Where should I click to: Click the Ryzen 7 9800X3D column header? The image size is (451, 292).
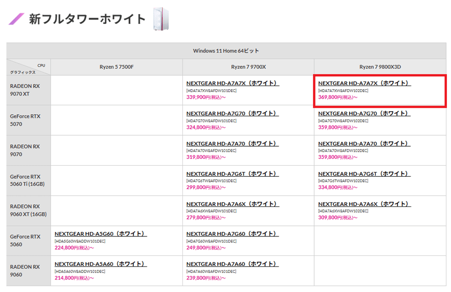[x=380, y=67]
